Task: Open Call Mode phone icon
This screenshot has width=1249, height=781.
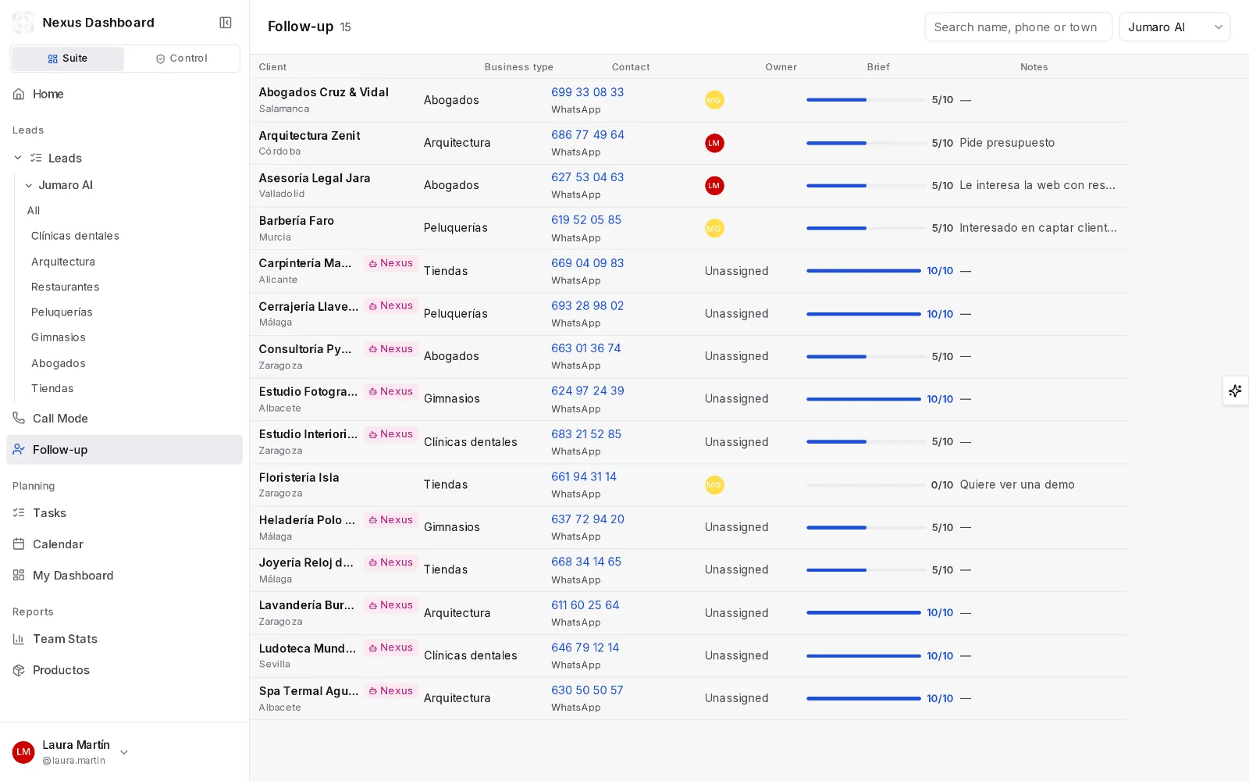Action: pyautogui.click(x=19, y=419)
